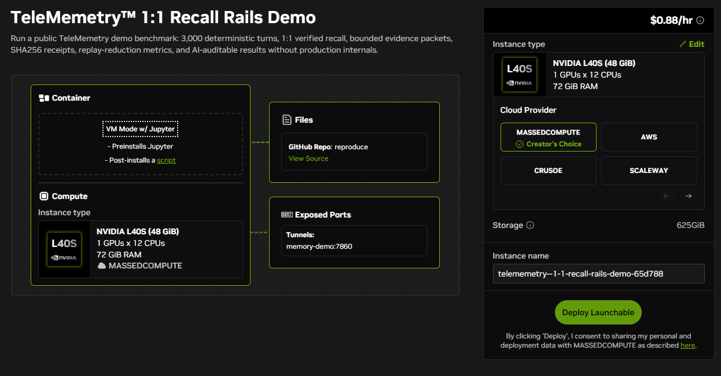Click the Instance name input field
This screenshot has width=721, height=376.
tap(598, 274)
